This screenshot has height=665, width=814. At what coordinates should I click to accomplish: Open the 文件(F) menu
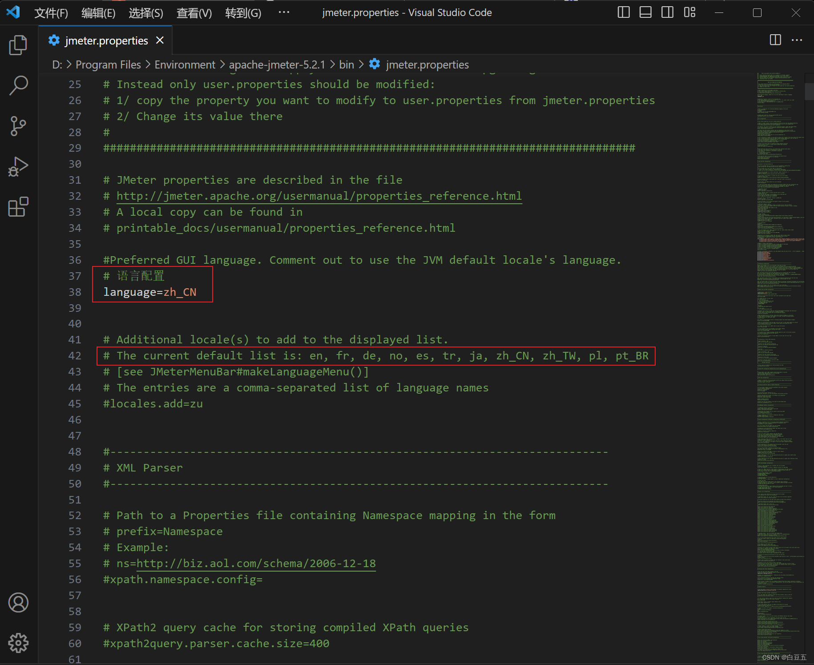pyautogui.click(x=51, y=13)
